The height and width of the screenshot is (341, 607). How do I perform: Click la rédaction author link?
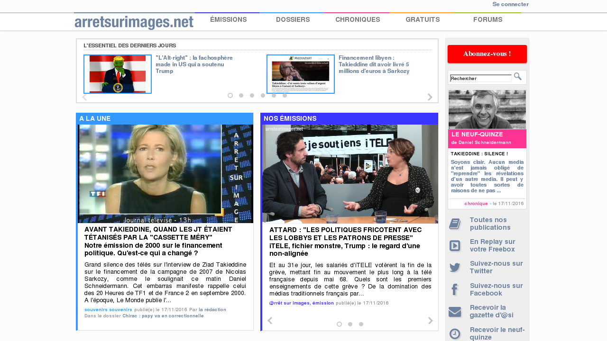212,309
